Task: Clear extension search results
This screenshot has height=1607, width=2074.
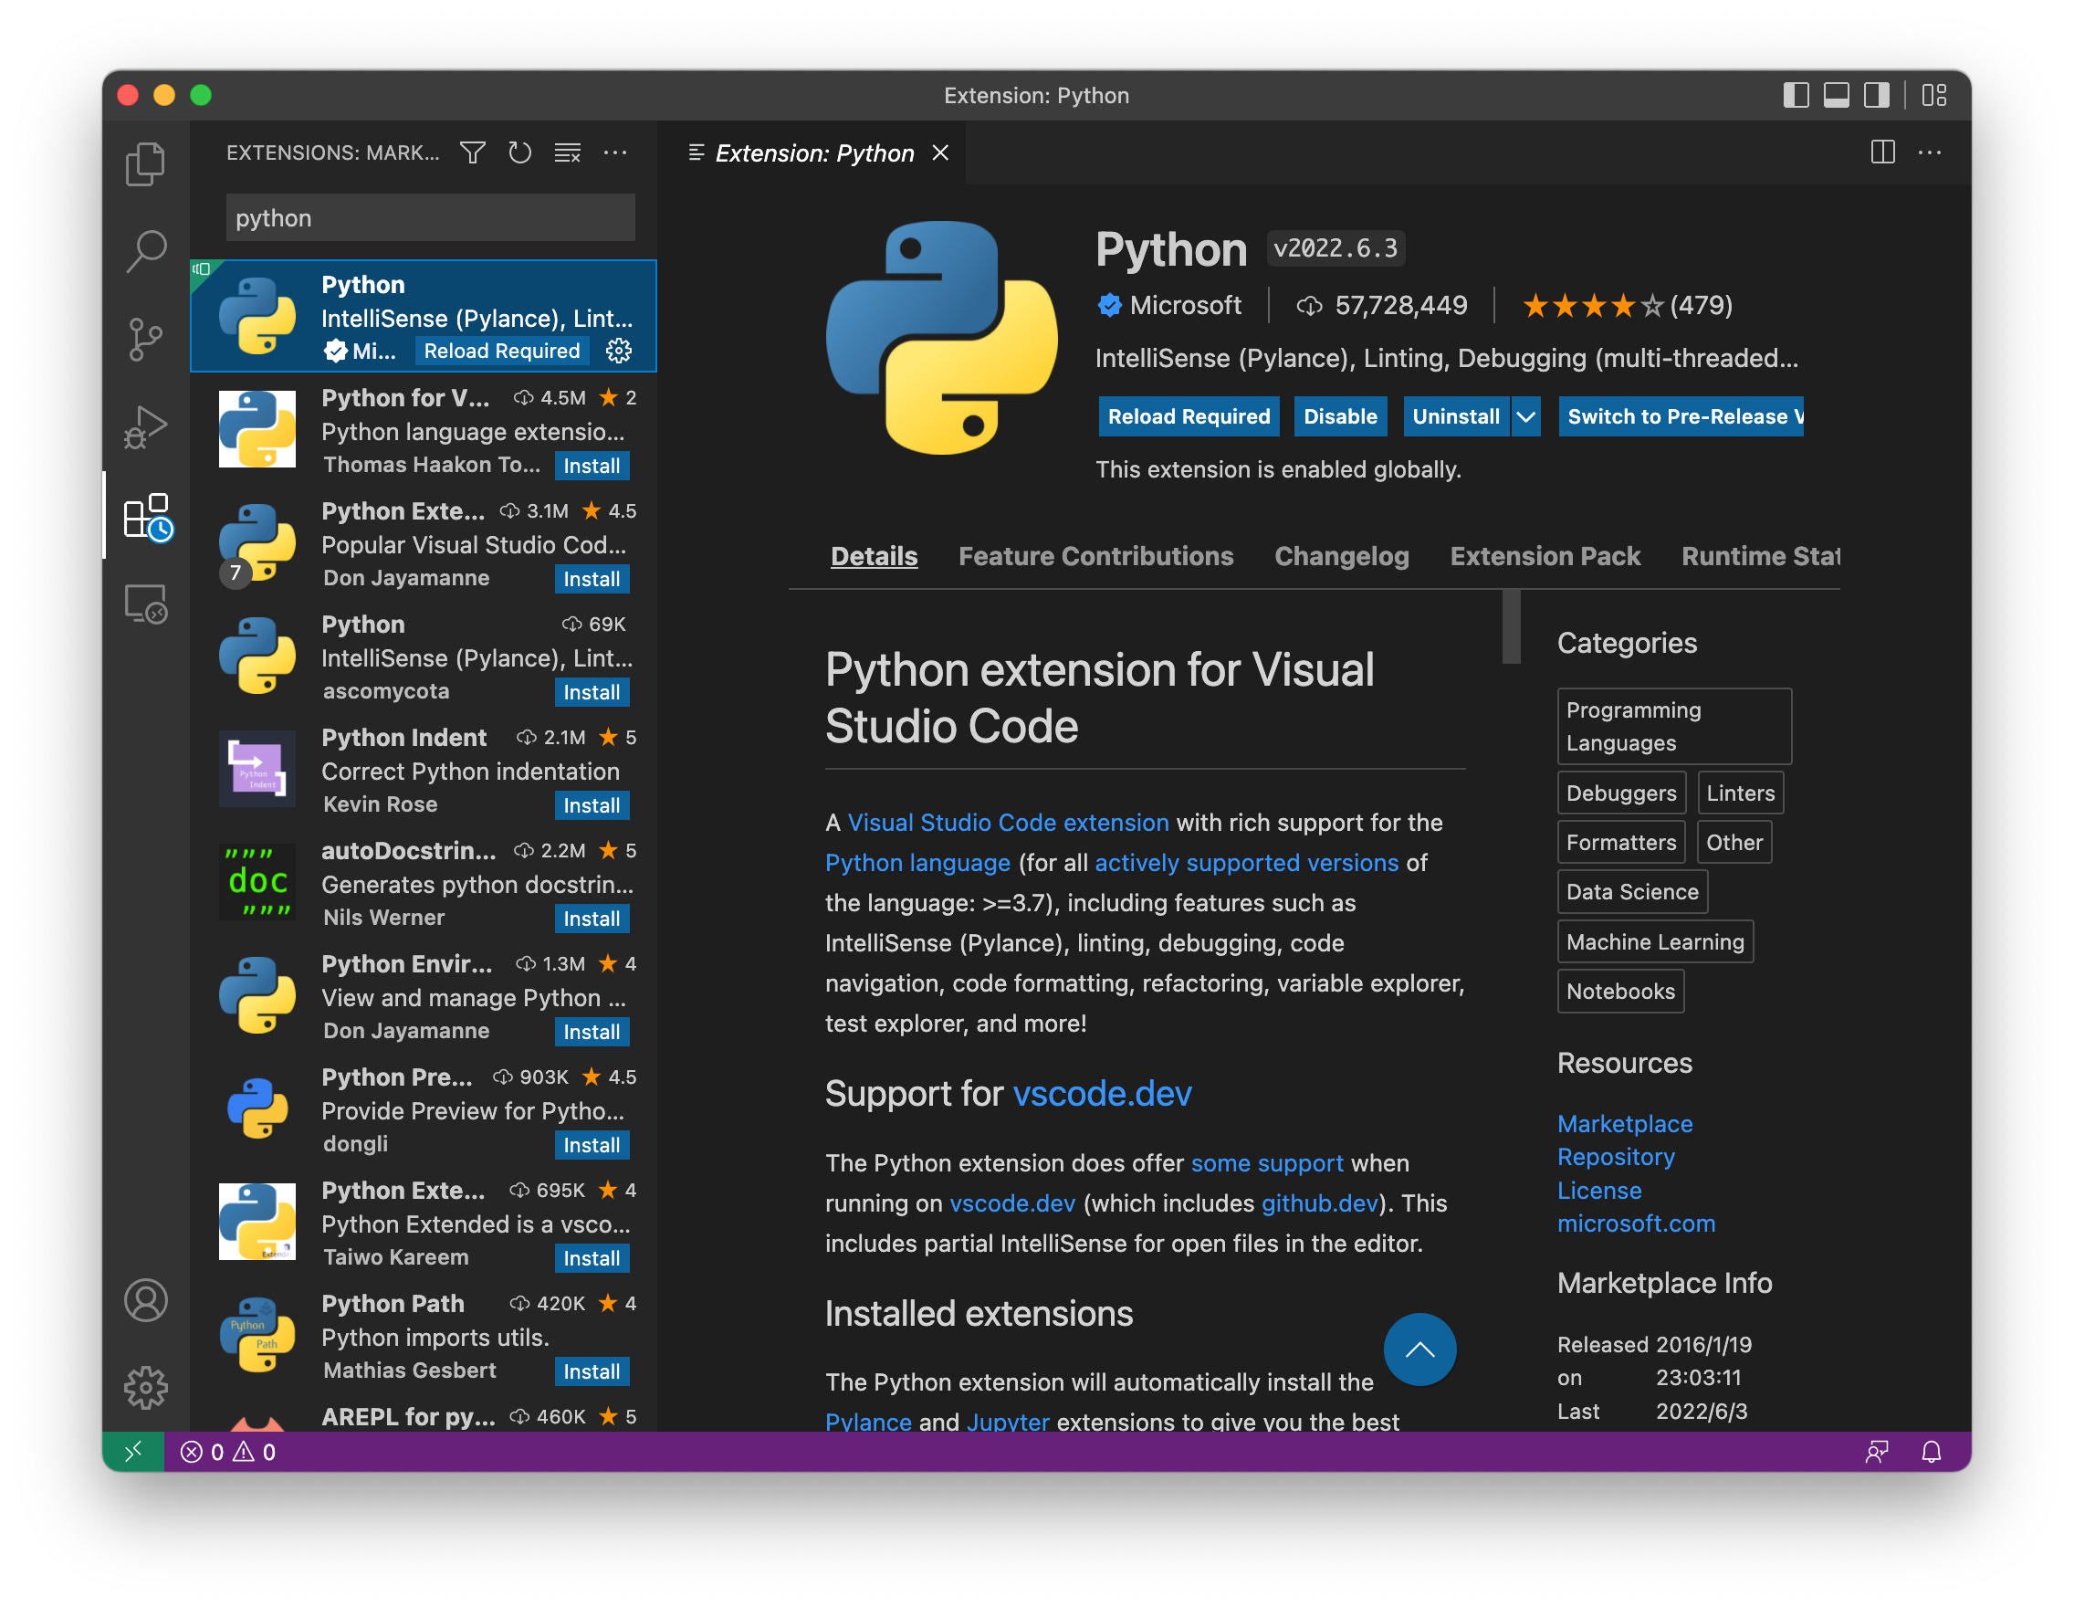Action: 567,152
